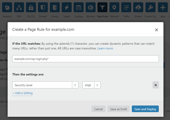
Task: Close the Create a Page Rule dialog
Action: 156,30
